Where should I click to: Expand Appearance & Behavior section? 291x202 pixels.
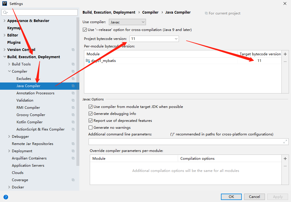pyautogui.click(x=4, y=21)
